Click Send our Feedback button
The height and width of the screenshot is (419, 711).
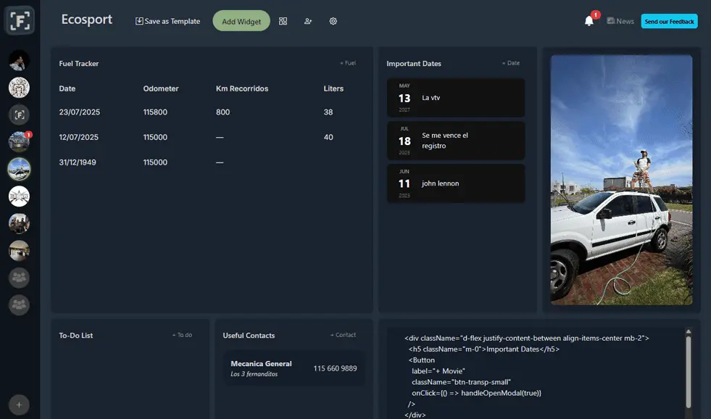(669, 21)
